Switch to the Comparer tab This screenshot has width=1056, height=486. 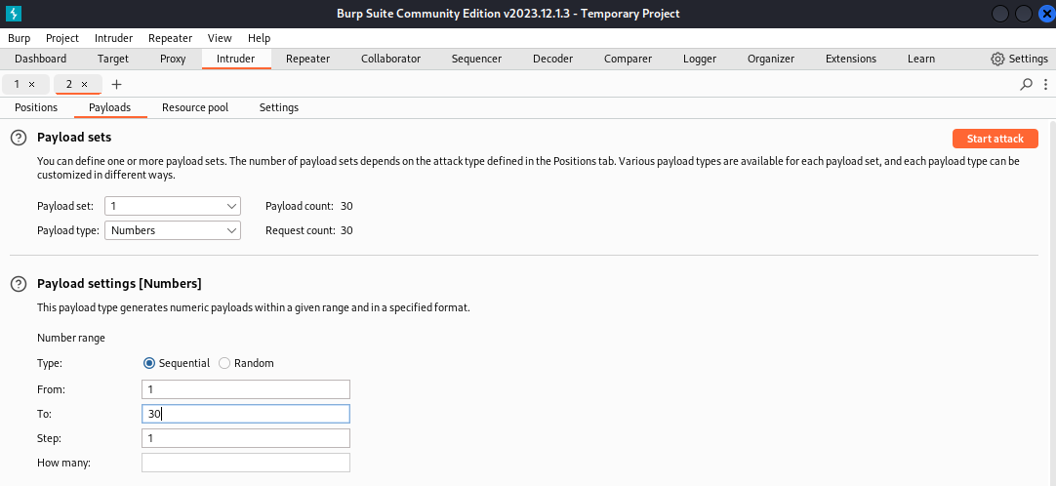click(x=629, y=59)
